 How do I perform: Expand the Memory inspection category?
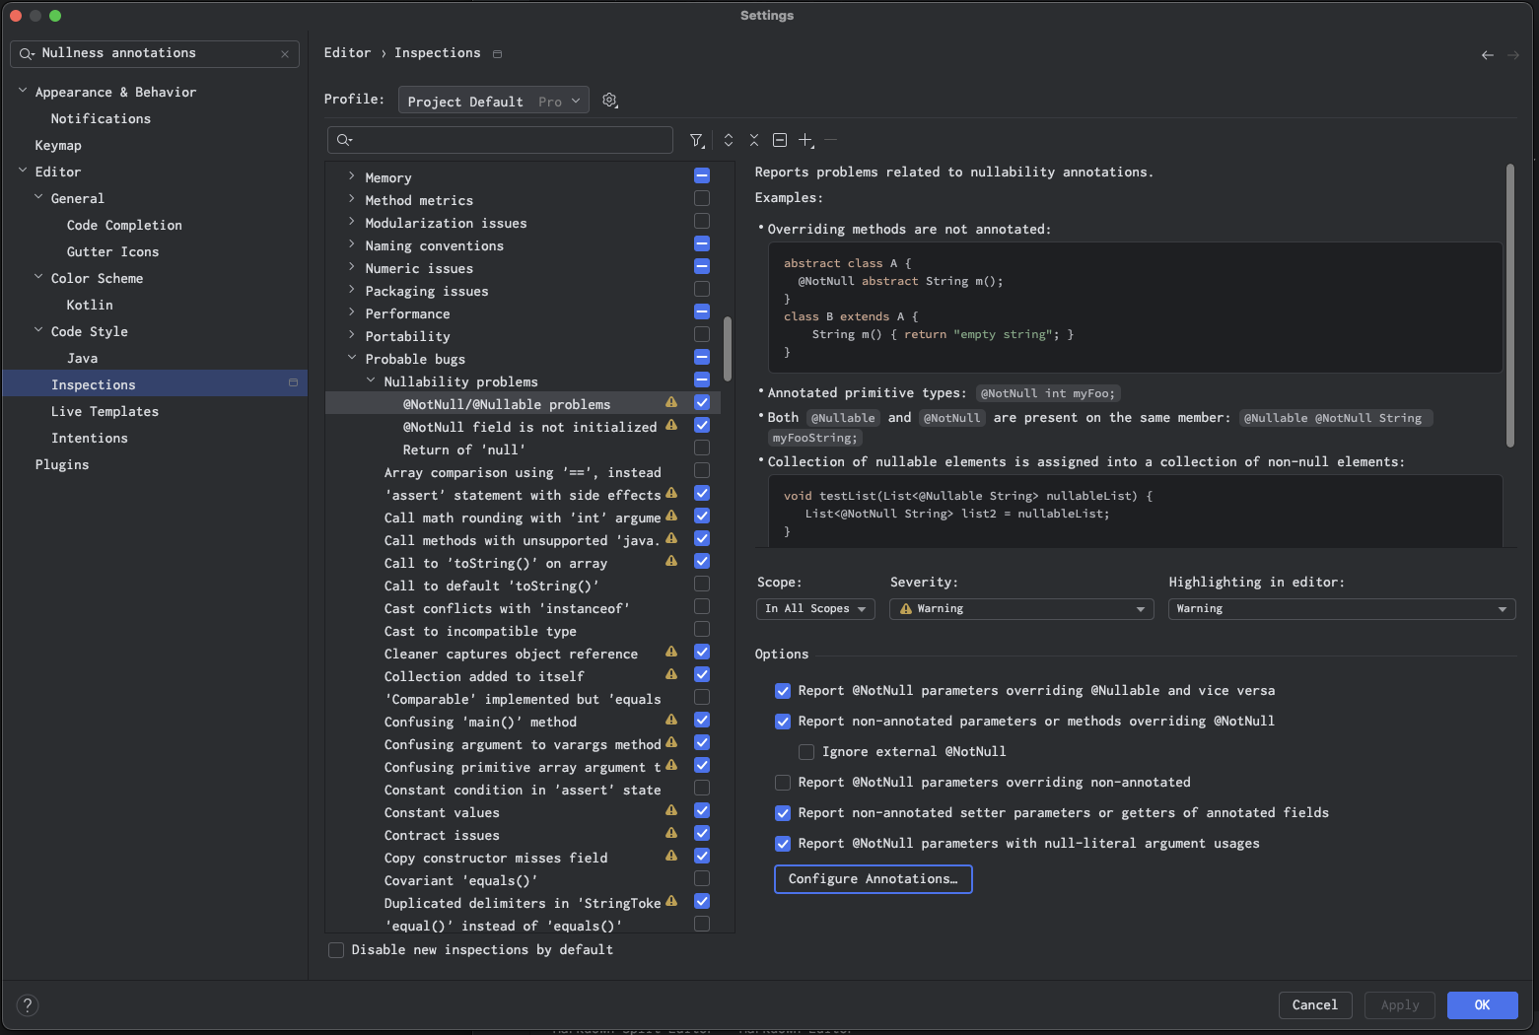point(351,176)
